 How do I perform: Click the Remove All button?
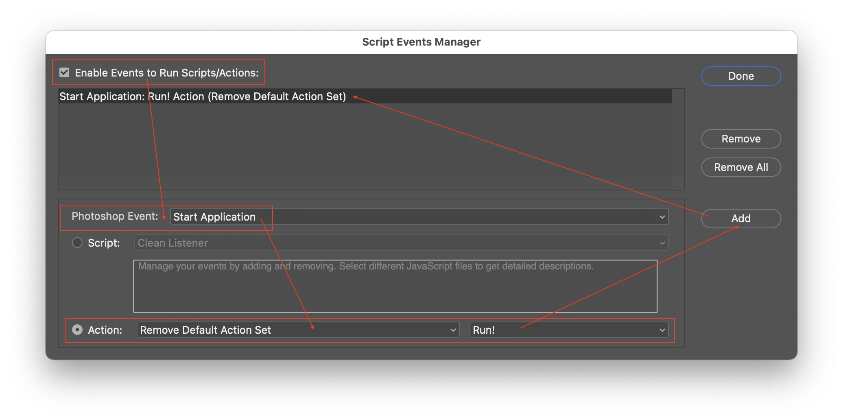coord(741,167)
